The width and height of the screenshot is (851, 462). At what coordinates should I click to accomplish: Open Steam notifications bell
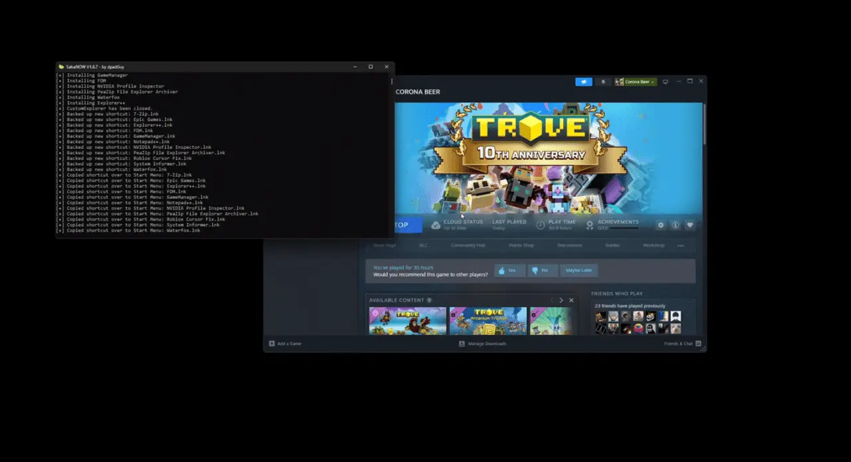604,82
